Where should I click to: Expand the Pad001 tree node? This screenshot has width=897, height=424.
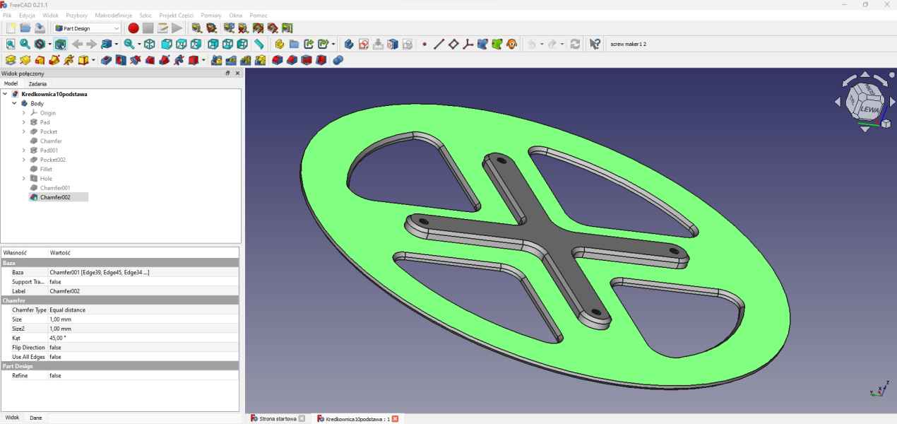tap(23, 151)
